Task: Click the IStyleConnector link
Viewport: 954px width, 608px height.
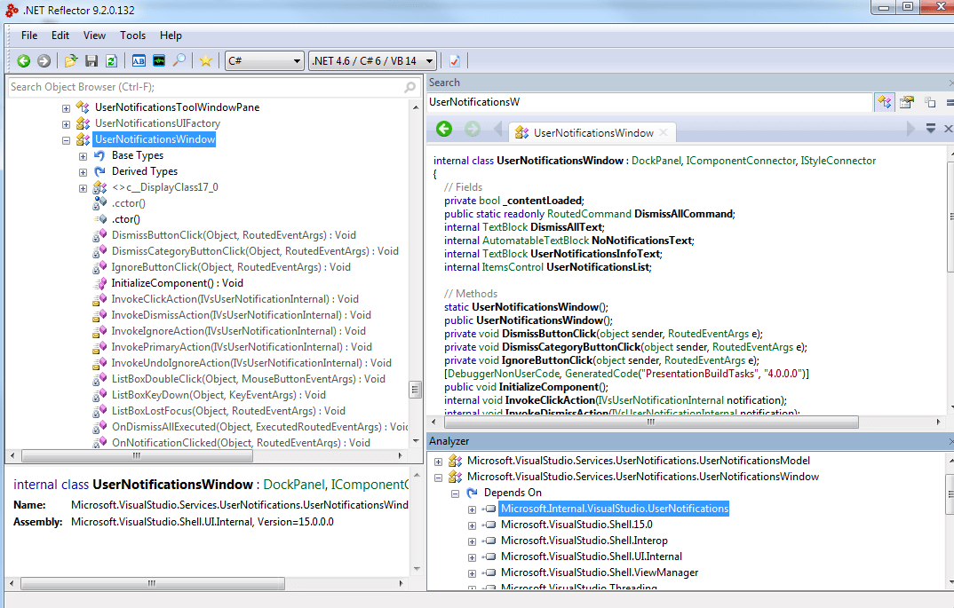Action: coord(839,161)
